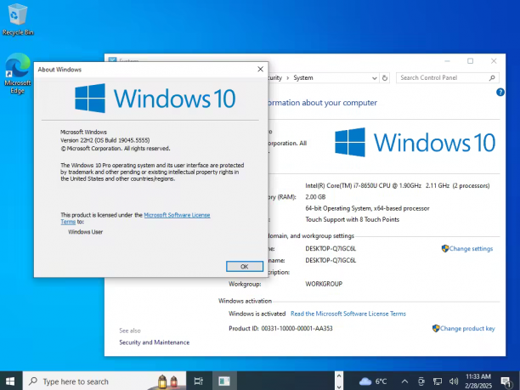Click the taskbar toolbar down arrow
This screenshot has height=390, width=520.
click(339, 387)
